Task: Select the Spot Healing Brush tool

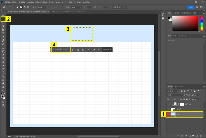Action: tap(3, 41)
